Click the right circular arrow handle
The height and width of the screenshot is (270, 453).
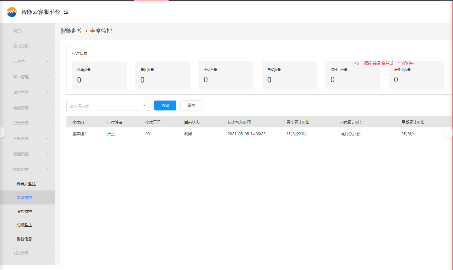pos(448,132)
